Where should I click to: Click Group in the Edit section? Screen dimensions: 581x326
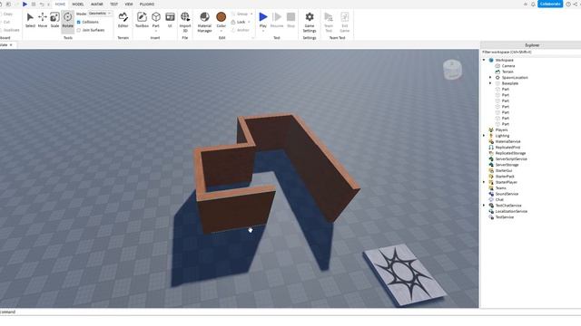coord(240,14)
